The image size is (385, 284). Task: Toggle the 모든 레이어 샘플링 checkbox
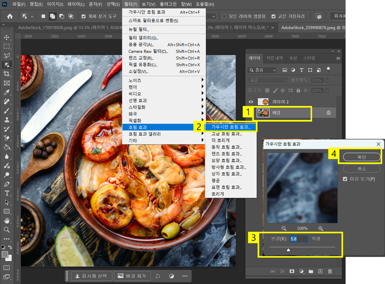224,16
